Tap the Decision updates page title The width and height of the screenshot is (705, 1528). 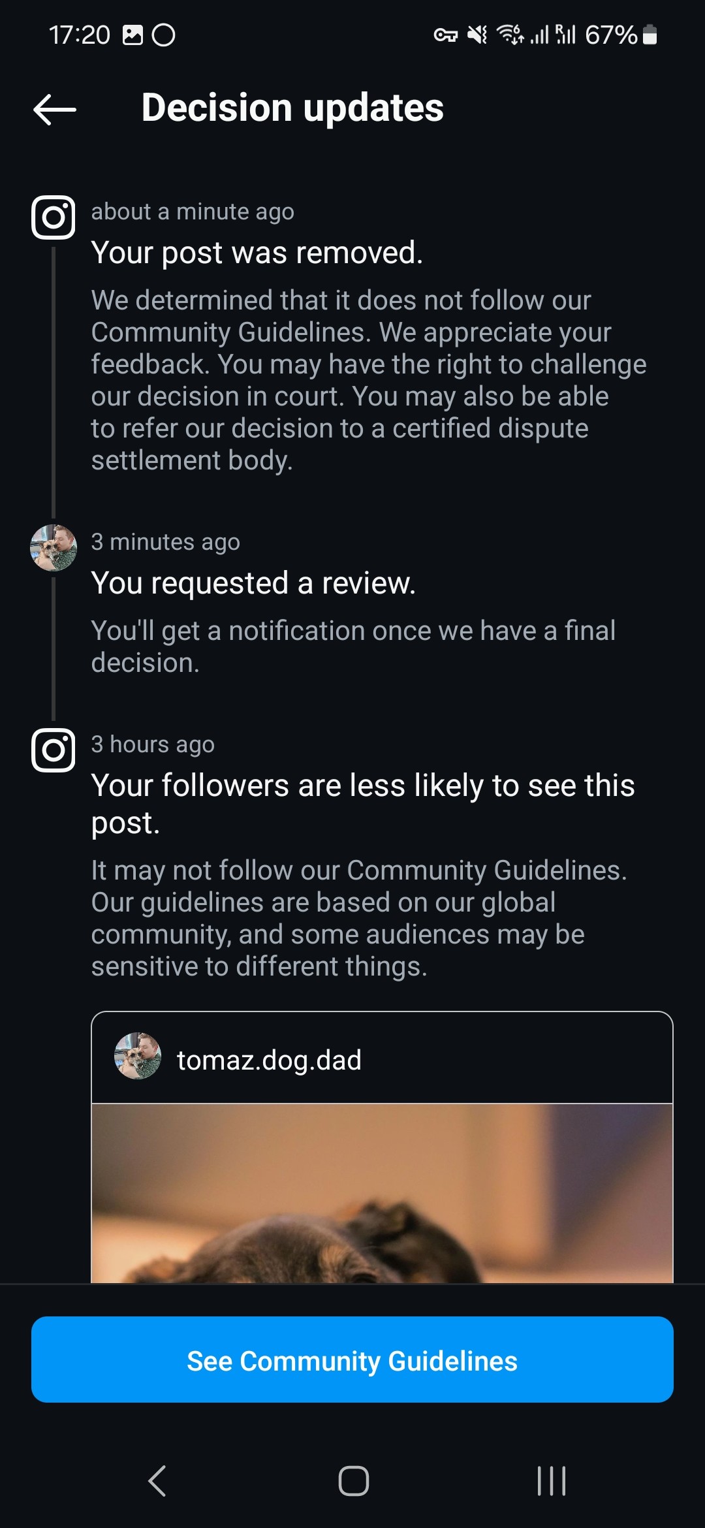[x=292, y=108]
